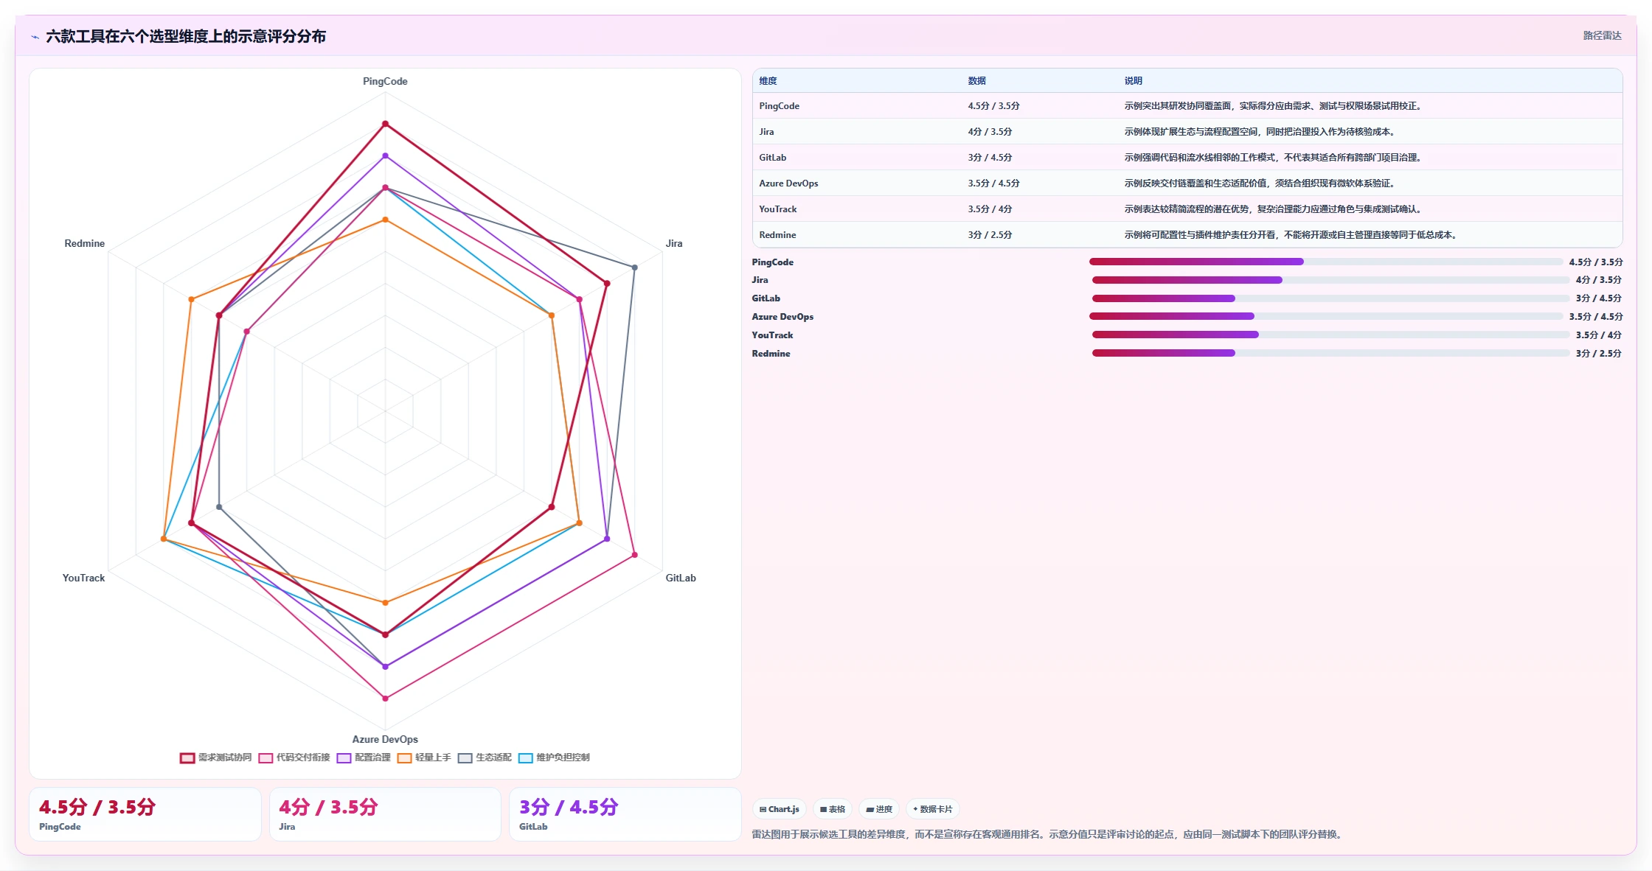The image size is (1652, 871).
Task: Click the purple data point on PingCode axis
Action: coord(385,156)
